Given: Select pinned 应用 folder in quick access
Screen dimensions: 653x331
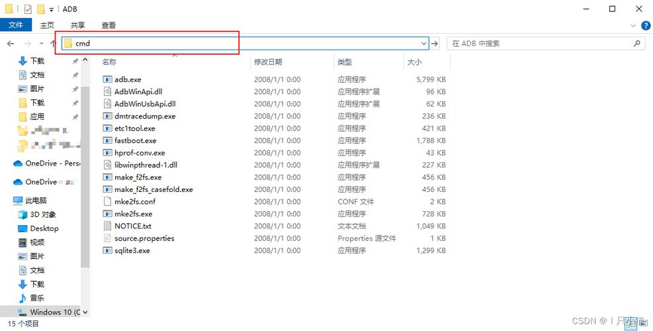Looking at the screenshot, I should 32,117.
